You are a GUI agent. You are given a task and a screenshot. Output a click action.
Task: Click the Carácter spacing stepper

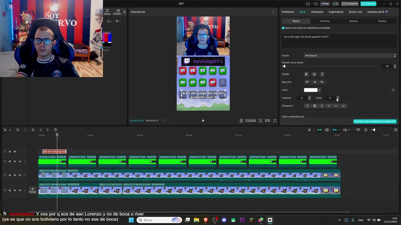pyautogui.click(x=309, y=98)
